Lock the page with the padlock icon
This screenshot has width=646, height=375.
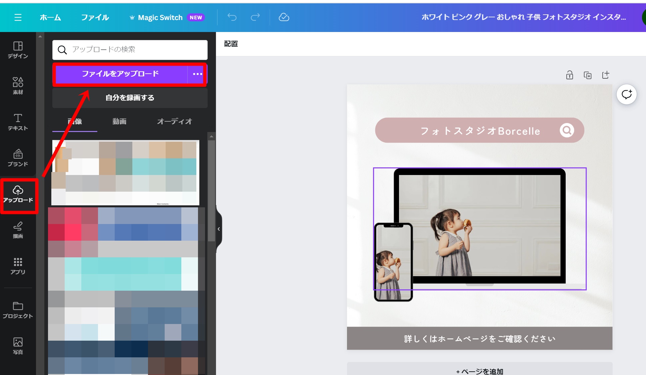click(x=570, y=75)
